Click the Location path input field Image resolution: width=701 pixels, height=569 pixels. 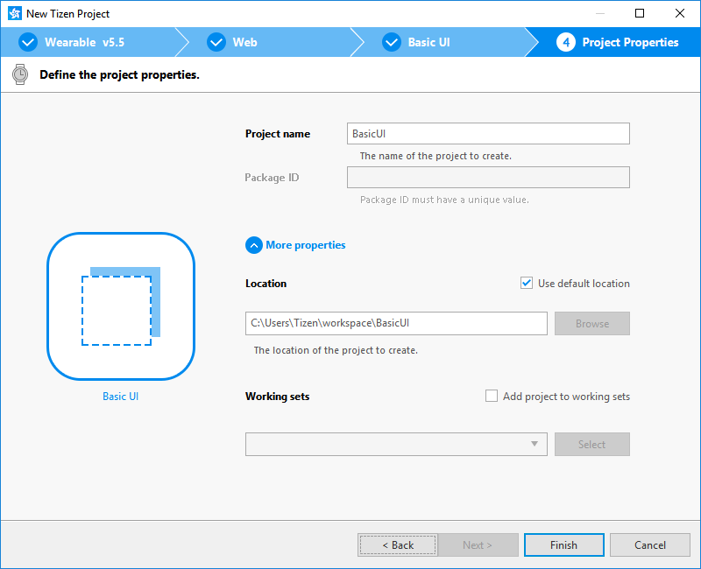click(396, 323)
